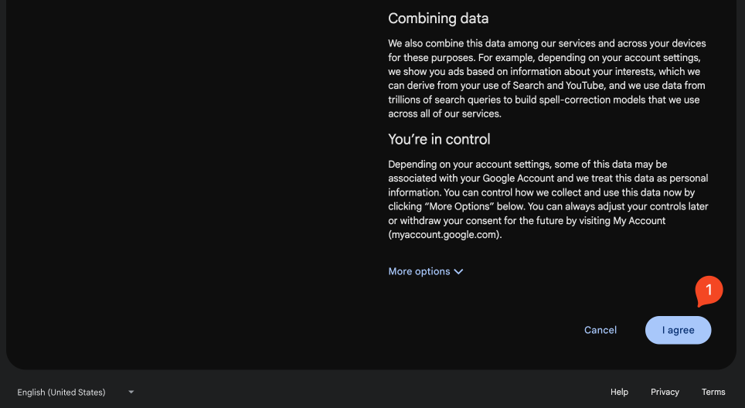Click the words My Account in paragraph
Image resolution: width=745 pixels, height=408 pixels.
(x=638, y=221)
